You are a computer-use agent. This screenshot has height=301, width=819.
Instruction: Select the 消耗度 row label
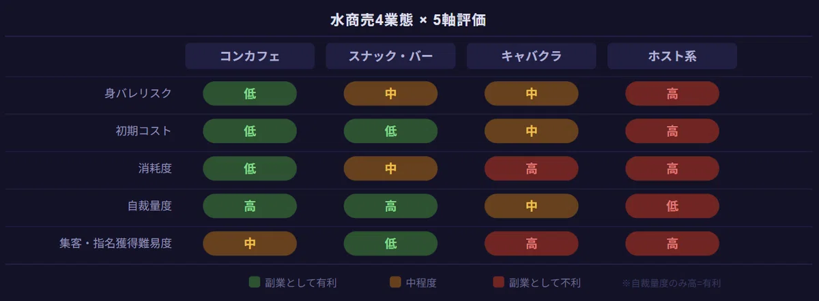155,169
